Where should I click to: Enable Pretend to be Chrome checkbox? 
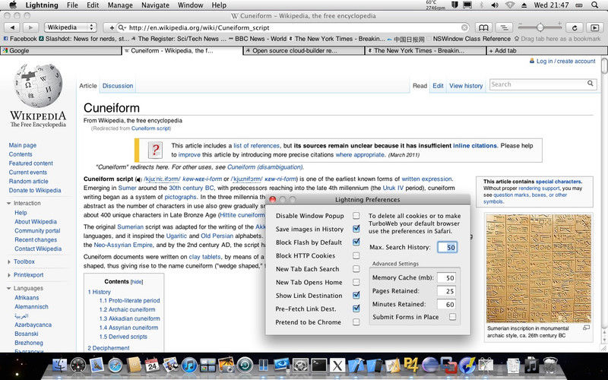[x=356, y=321]
